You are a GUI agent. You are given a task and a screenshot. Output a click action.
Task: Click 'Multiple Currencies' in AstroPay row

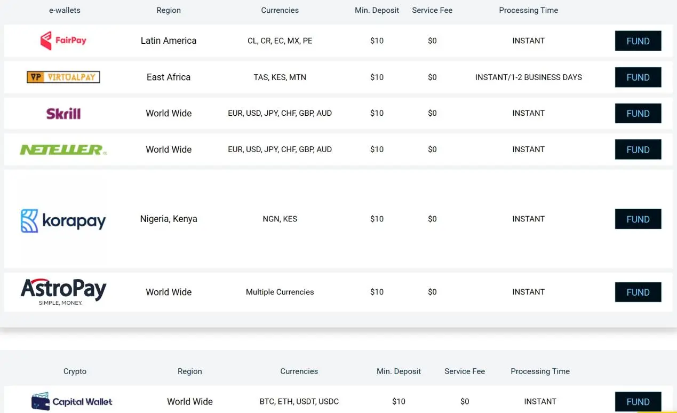tap(280, 292)
